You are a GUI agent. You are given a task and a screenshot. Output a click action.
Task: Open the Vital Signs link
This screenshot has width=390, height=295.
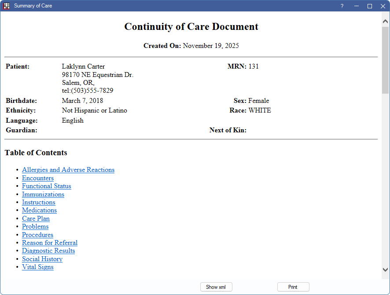[x=38, y=267]
